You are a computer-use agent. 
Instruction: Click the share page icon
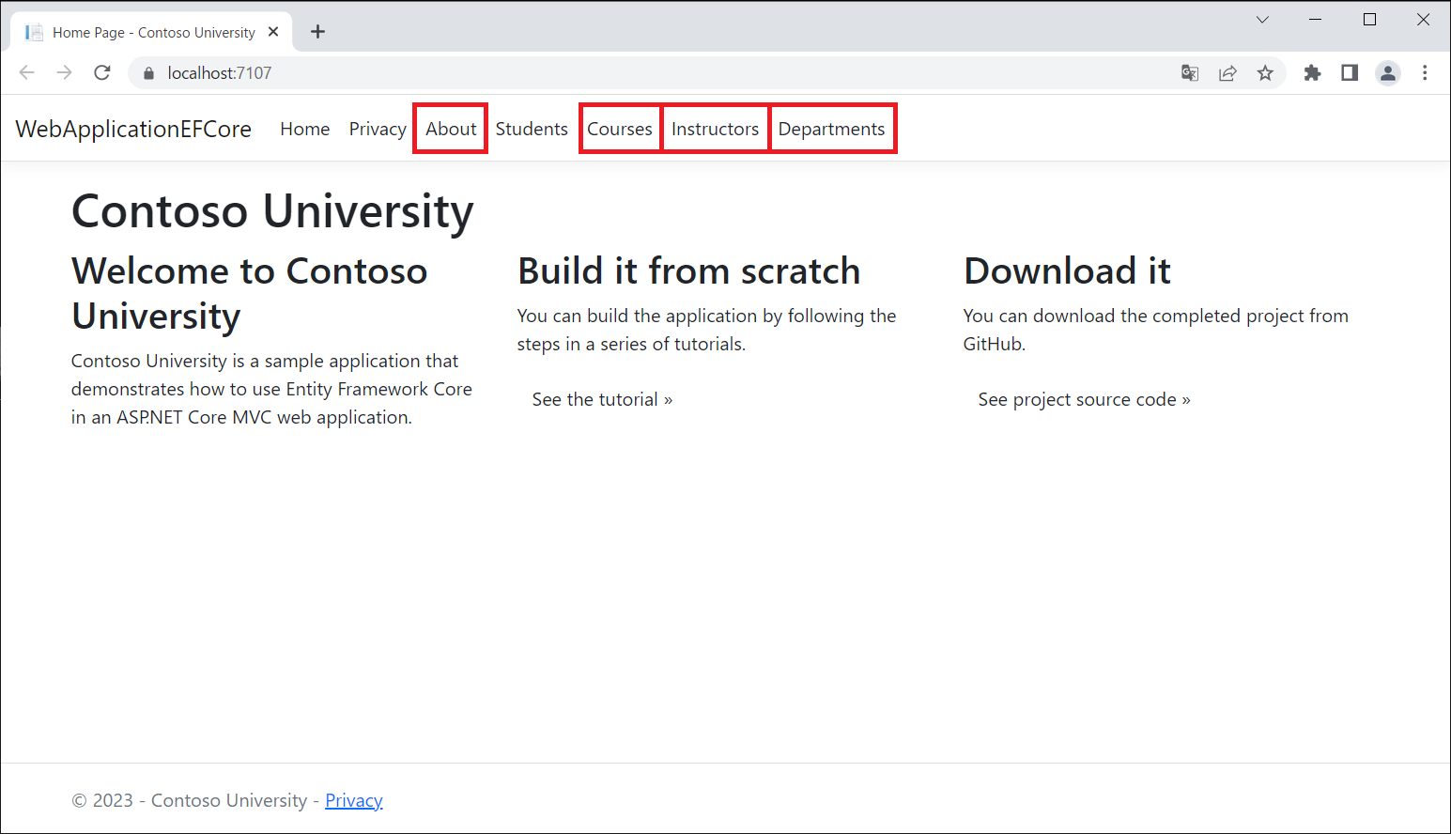pyautogui.click(x=1227, y=73)
